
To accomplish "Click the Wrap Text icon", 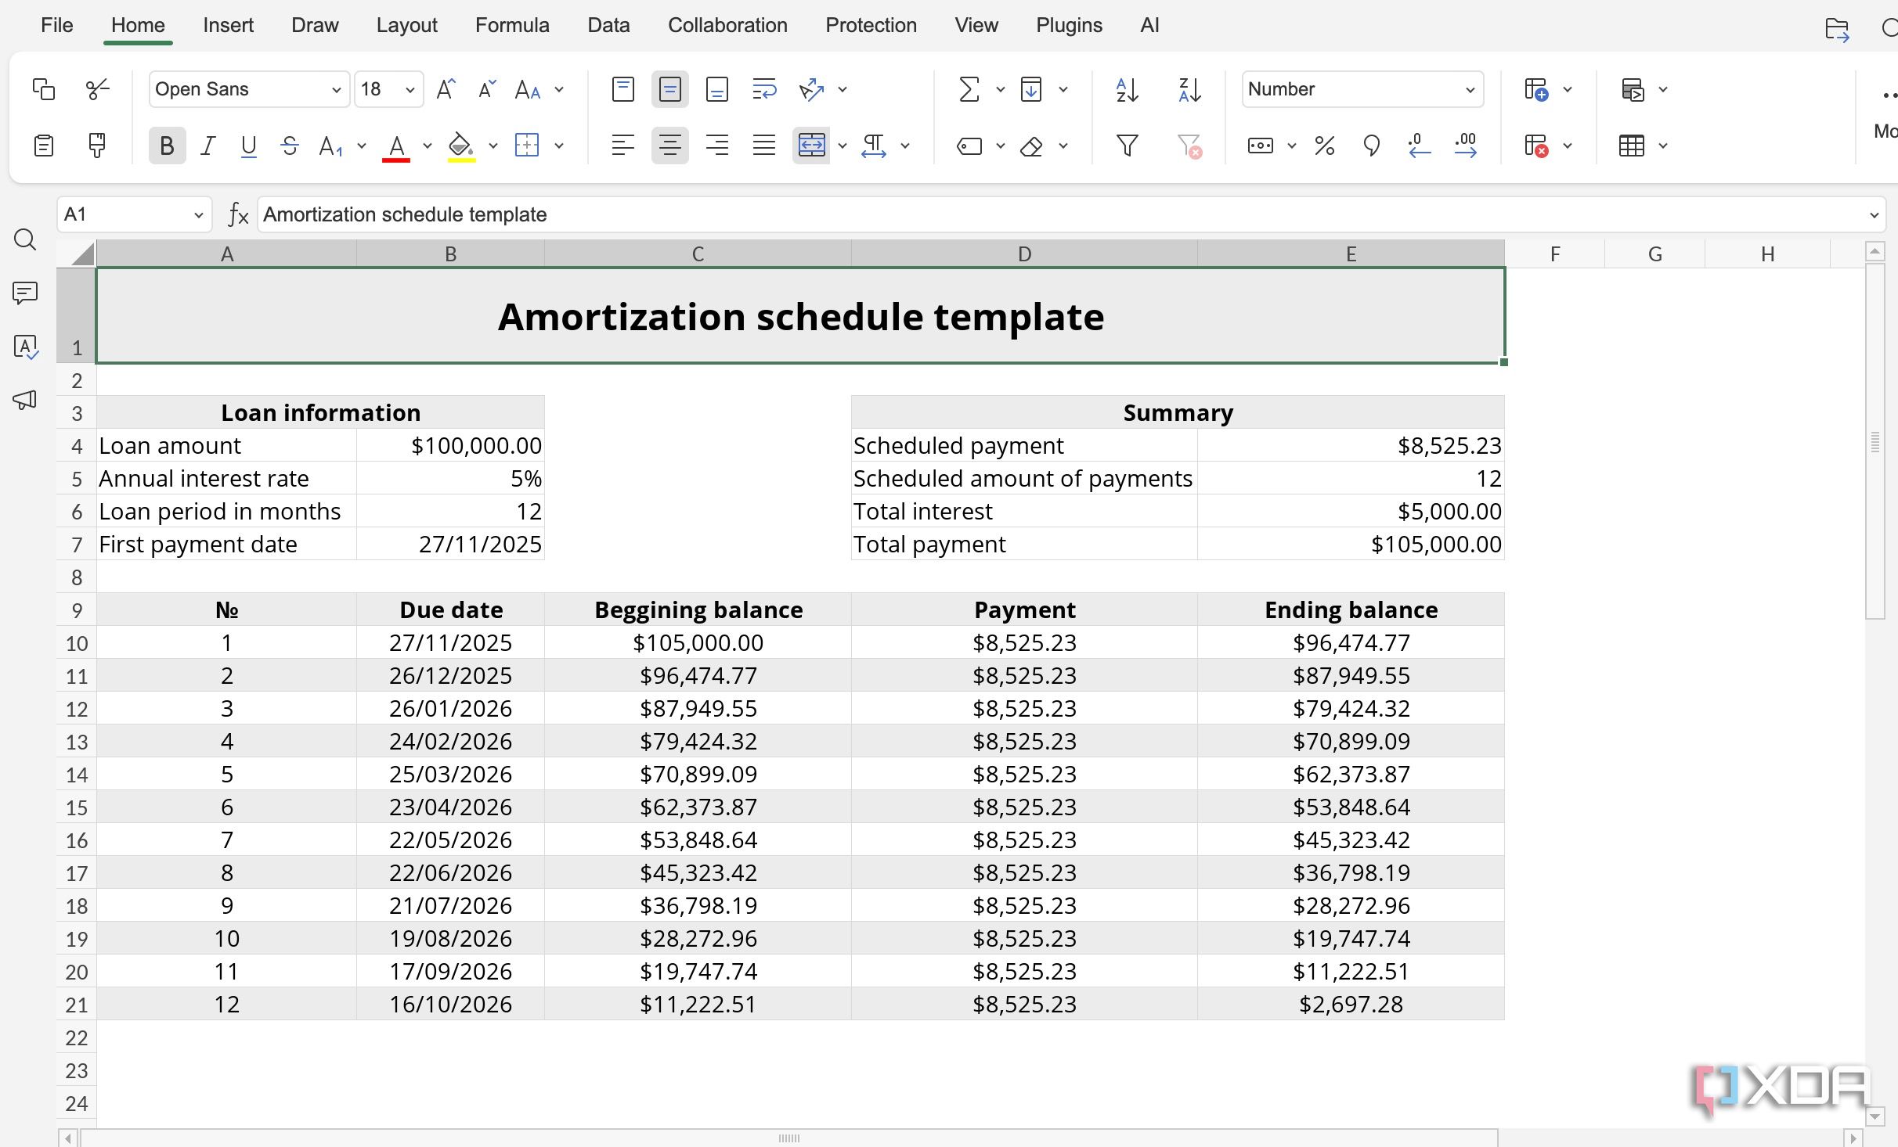I will click(x=764, y=89).
